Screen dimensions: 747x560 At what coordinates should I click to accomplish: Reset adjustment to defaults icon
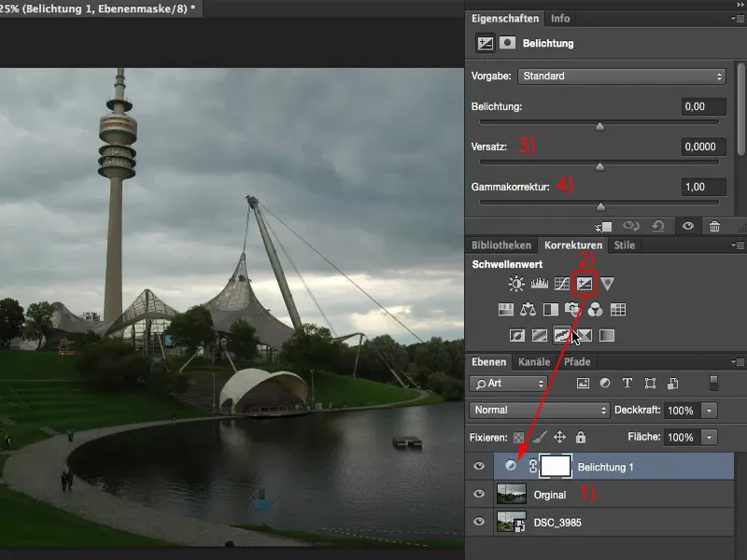658,226
